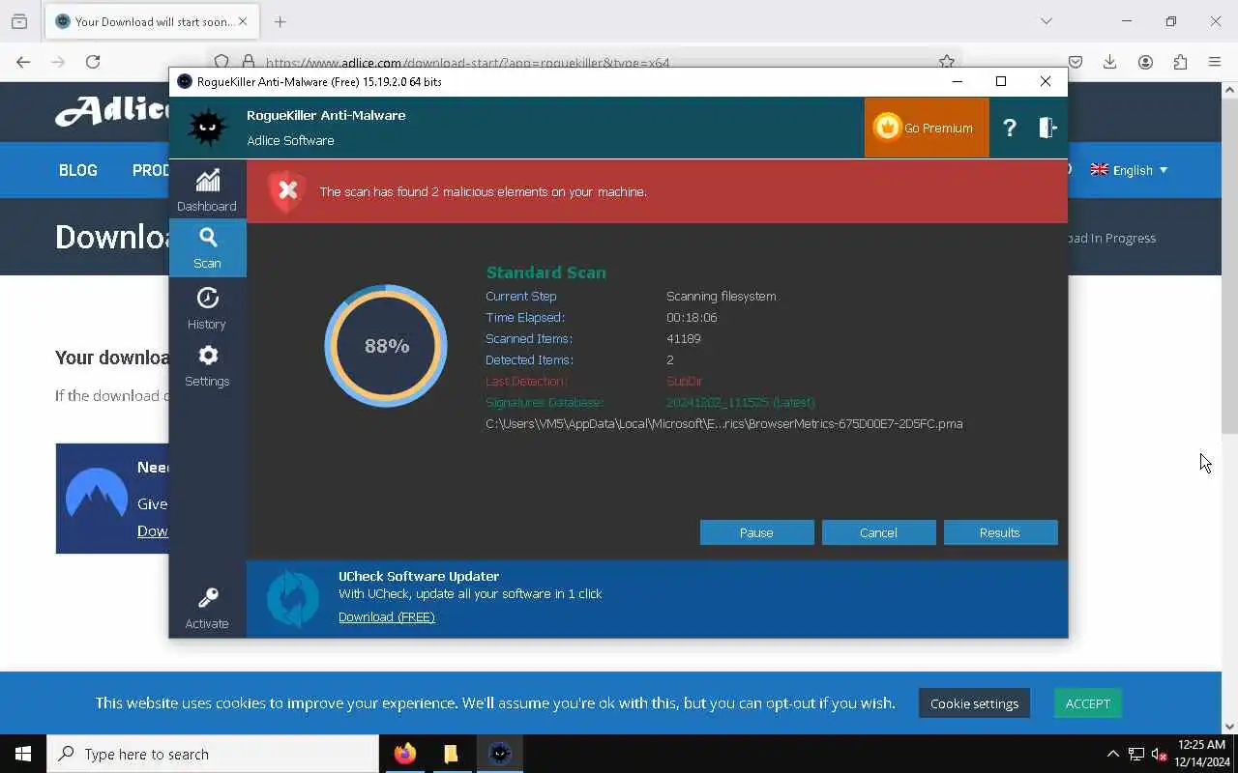Bookmark this page with the star icon
1238x773 pixels.
pos(946,62)
